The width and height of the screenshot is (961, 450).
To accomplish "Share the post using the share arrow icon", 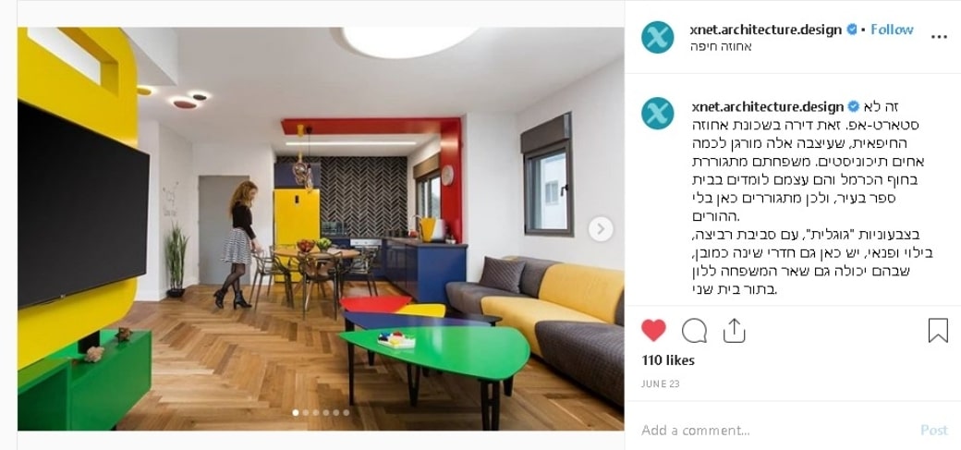I will pos(734,331).
